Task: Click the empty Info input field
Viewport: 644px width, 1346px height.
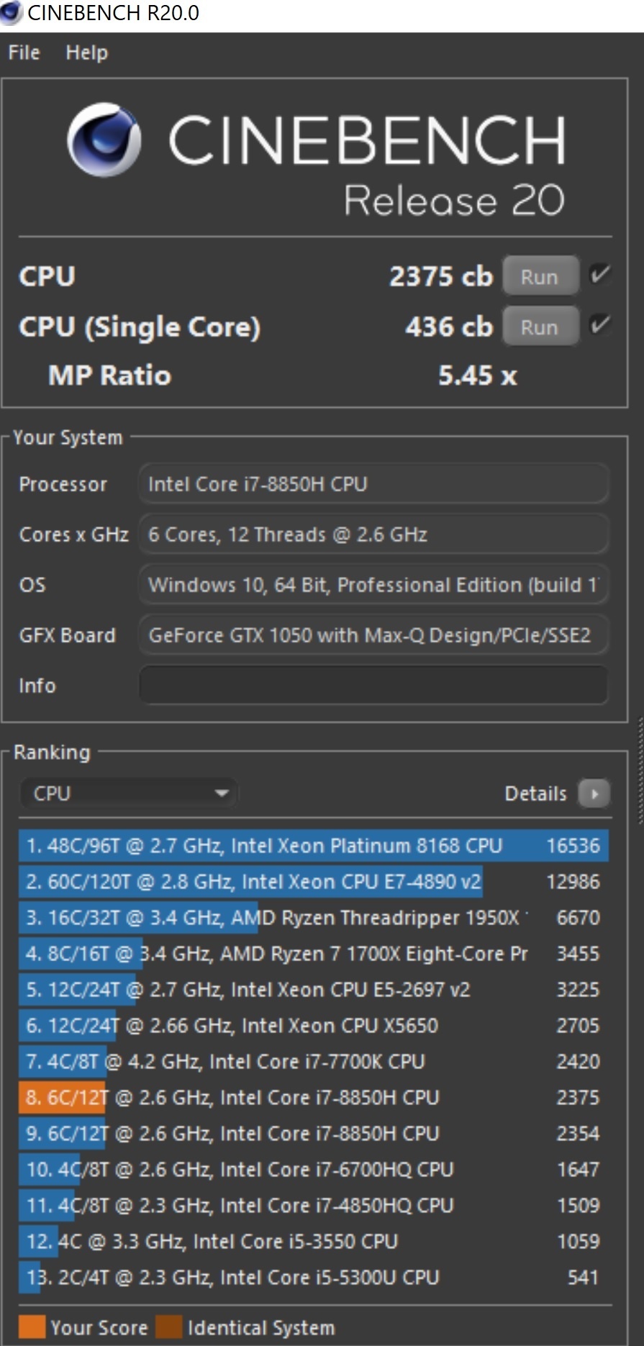Action: pyautogui.click(x=373, y=685)
